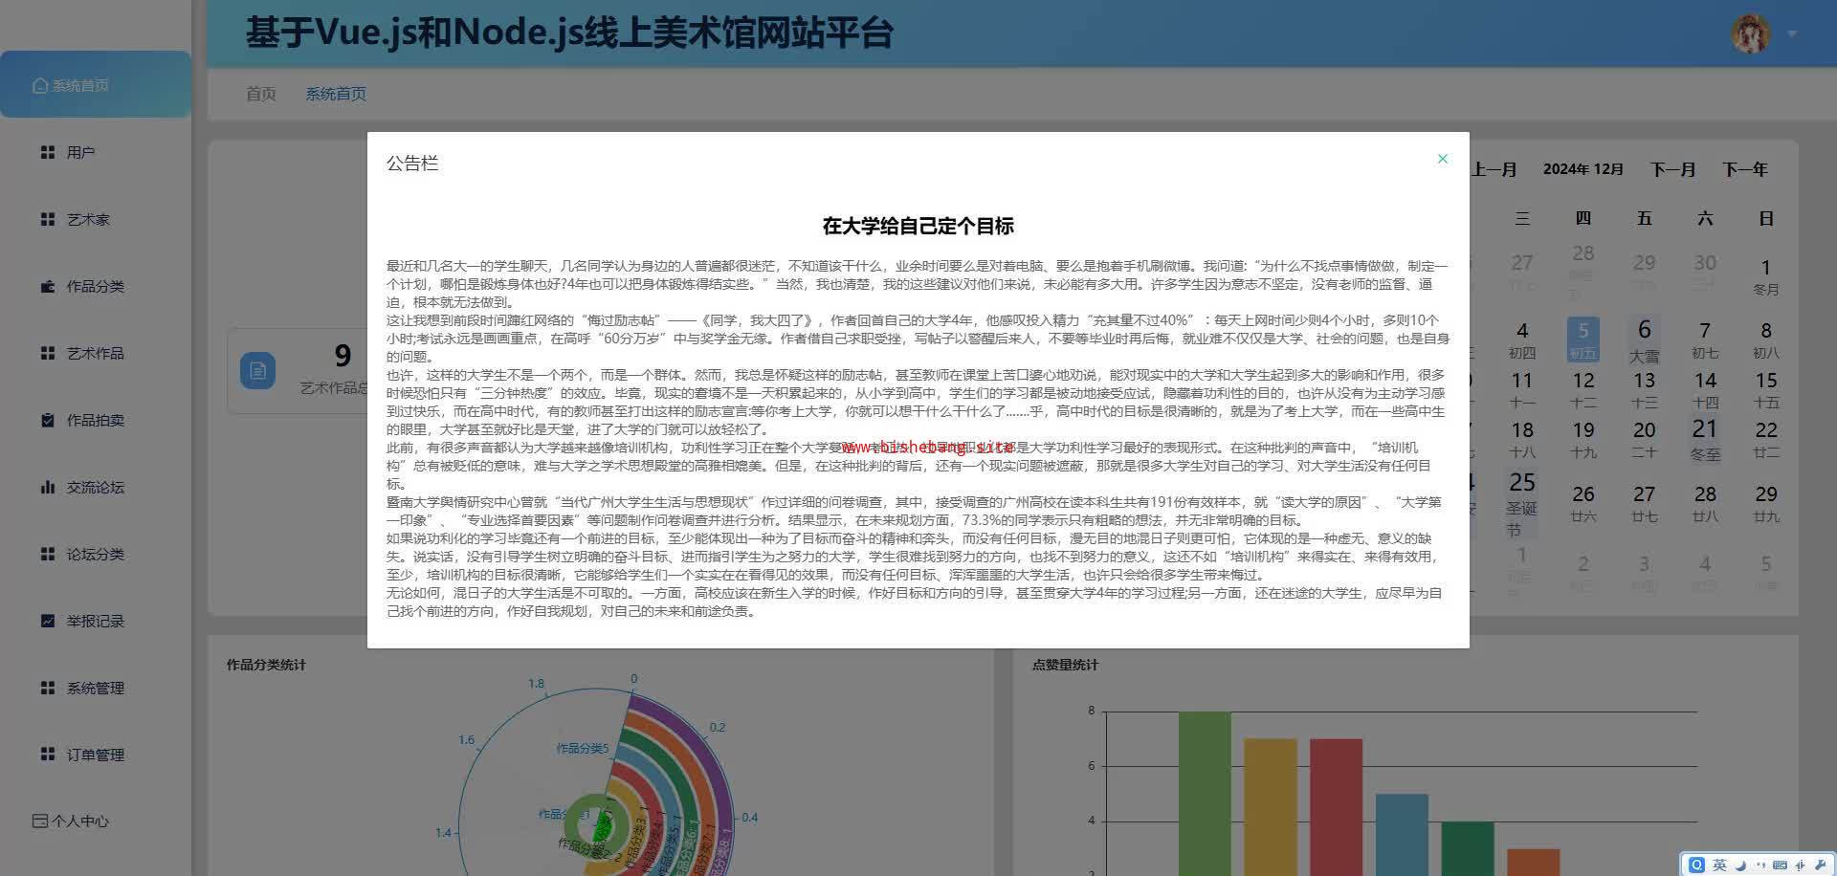Open 系统管理 menu label
The width and height of the screenshot is (1837, 876).
click(96, 688)
